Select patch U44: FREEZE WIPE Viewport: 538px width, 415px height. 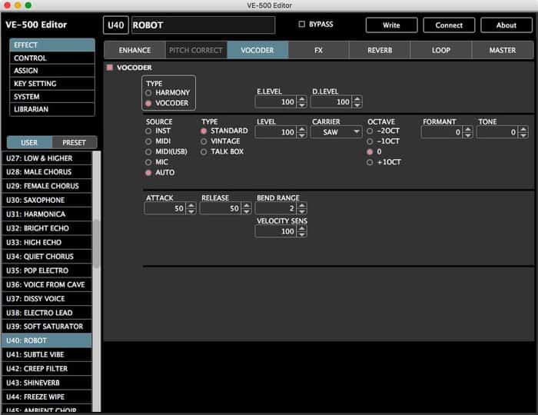[47, 397]
